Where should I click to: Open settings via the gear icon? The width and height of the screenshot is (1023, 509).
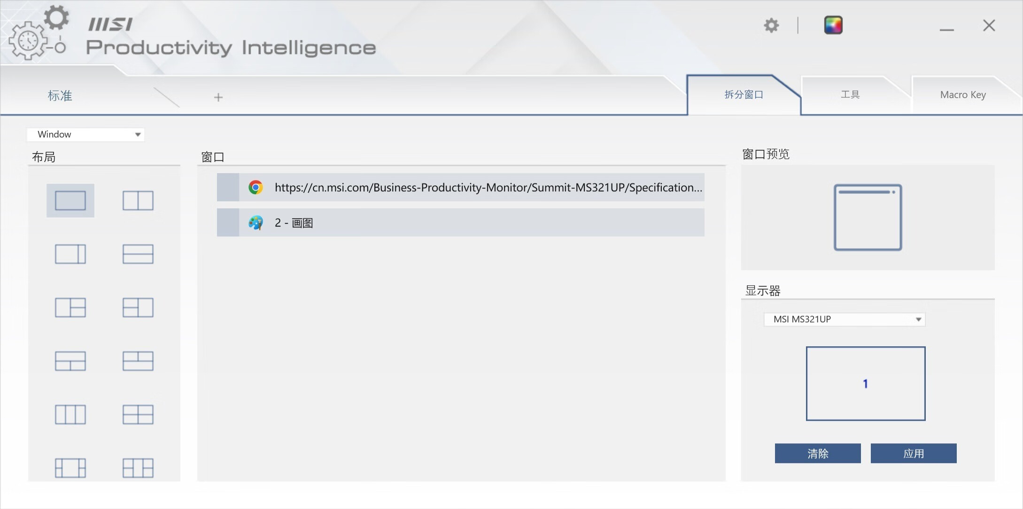tap(771, 25)
